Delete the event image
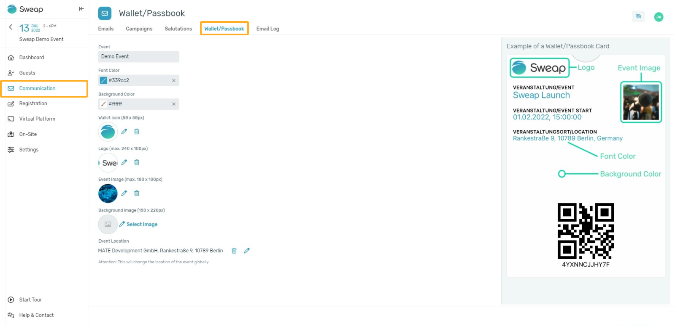 (137, 193)
